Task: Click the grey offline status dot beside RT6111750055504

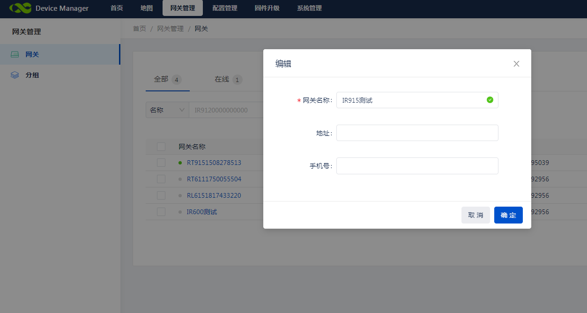Action: coord(181,179)
